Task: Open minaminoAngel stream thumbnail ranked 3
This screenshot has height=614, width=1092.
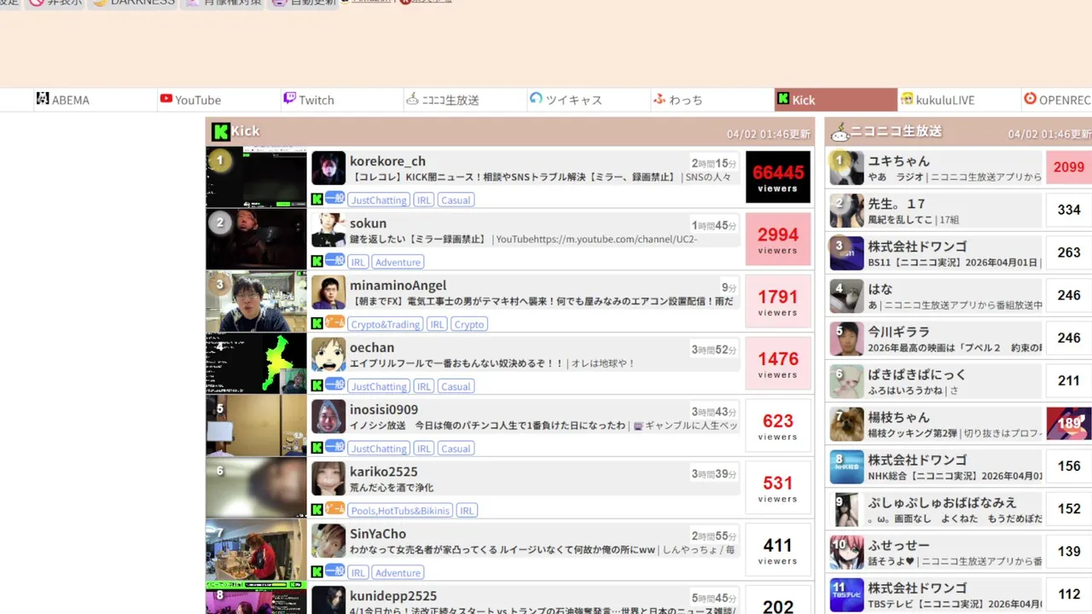Action: tap(256, 302)
